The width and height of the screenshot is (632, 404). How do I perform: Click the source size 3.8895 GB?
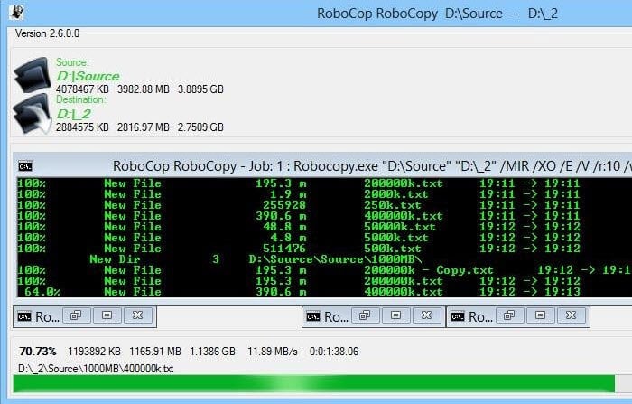coord(200,89)
